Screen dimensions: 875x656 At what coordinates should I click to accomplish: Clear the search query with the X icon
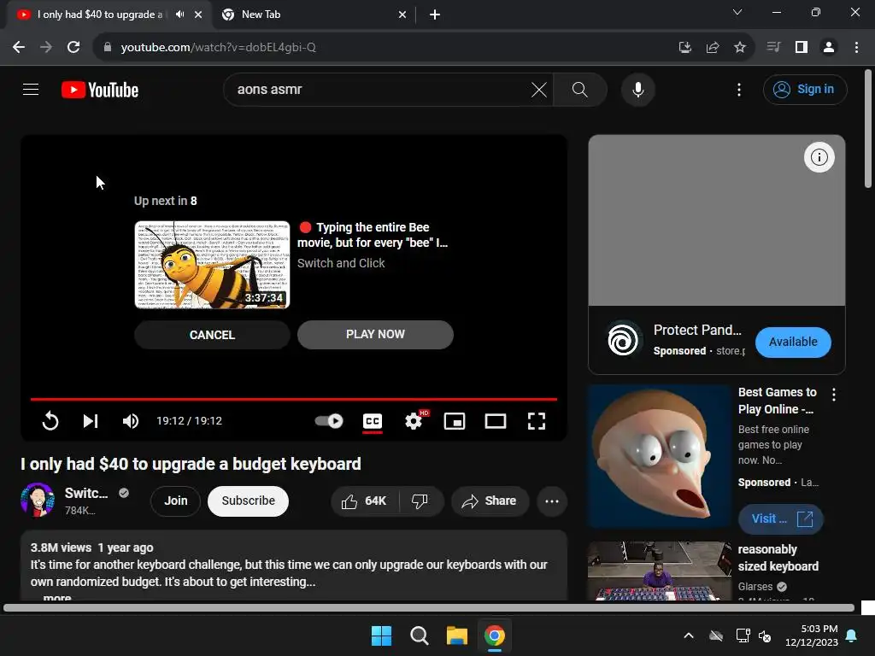click(539, 89)
